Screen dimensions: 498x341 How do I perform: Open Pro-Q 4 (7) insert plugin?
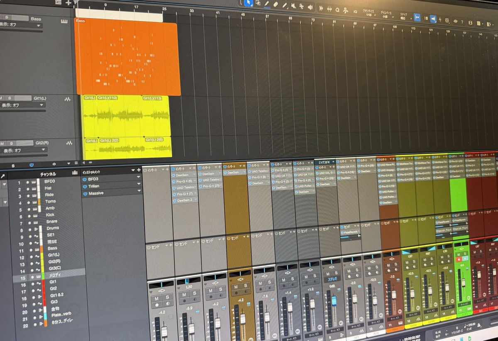pyautogui.click(x=185, y=194)
